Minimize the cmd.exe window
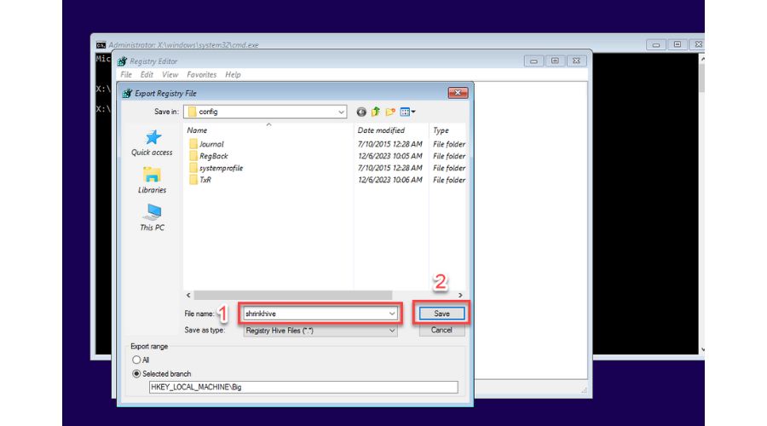This screenshot has width=767, height=426. 656,44
